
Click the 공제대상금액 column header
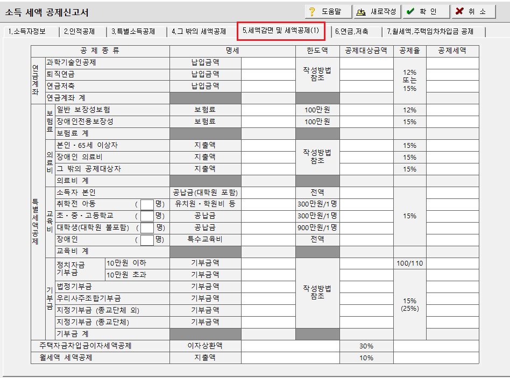(x=366, y=51)
